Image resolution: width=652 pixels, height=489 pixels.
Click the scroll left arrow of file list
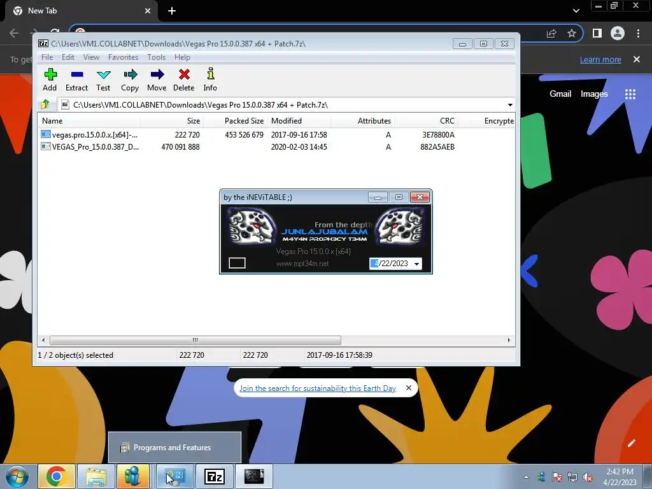(43, 340)
